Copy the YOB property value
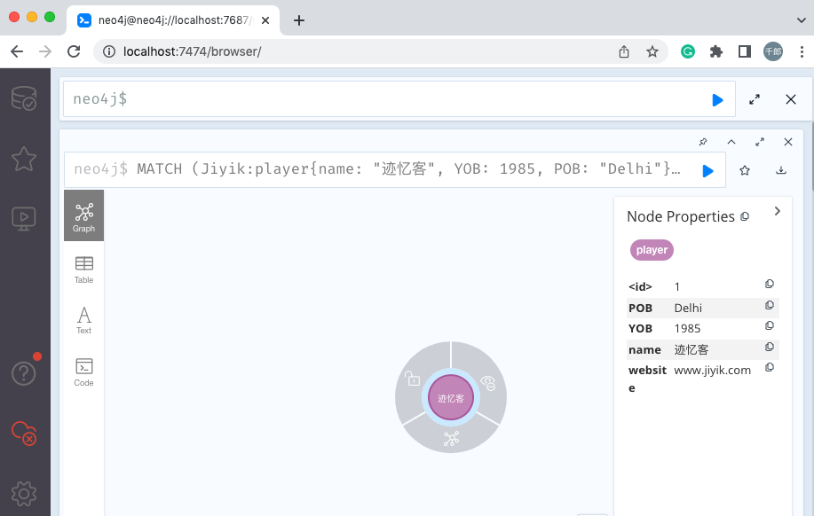Screen dimensions: 814x516 [770, 325]
